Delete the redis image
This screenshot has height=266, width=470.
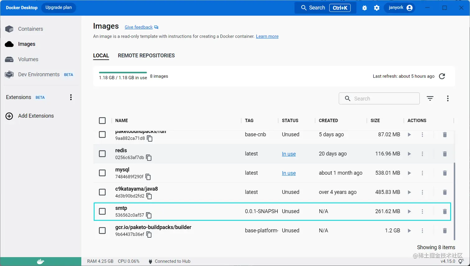click(445, 154)
